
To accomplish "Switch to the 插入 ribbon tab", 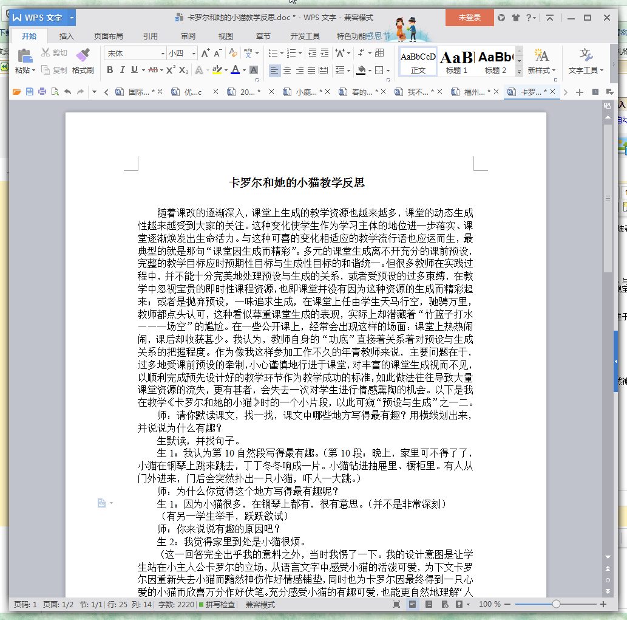I will 66,36.
